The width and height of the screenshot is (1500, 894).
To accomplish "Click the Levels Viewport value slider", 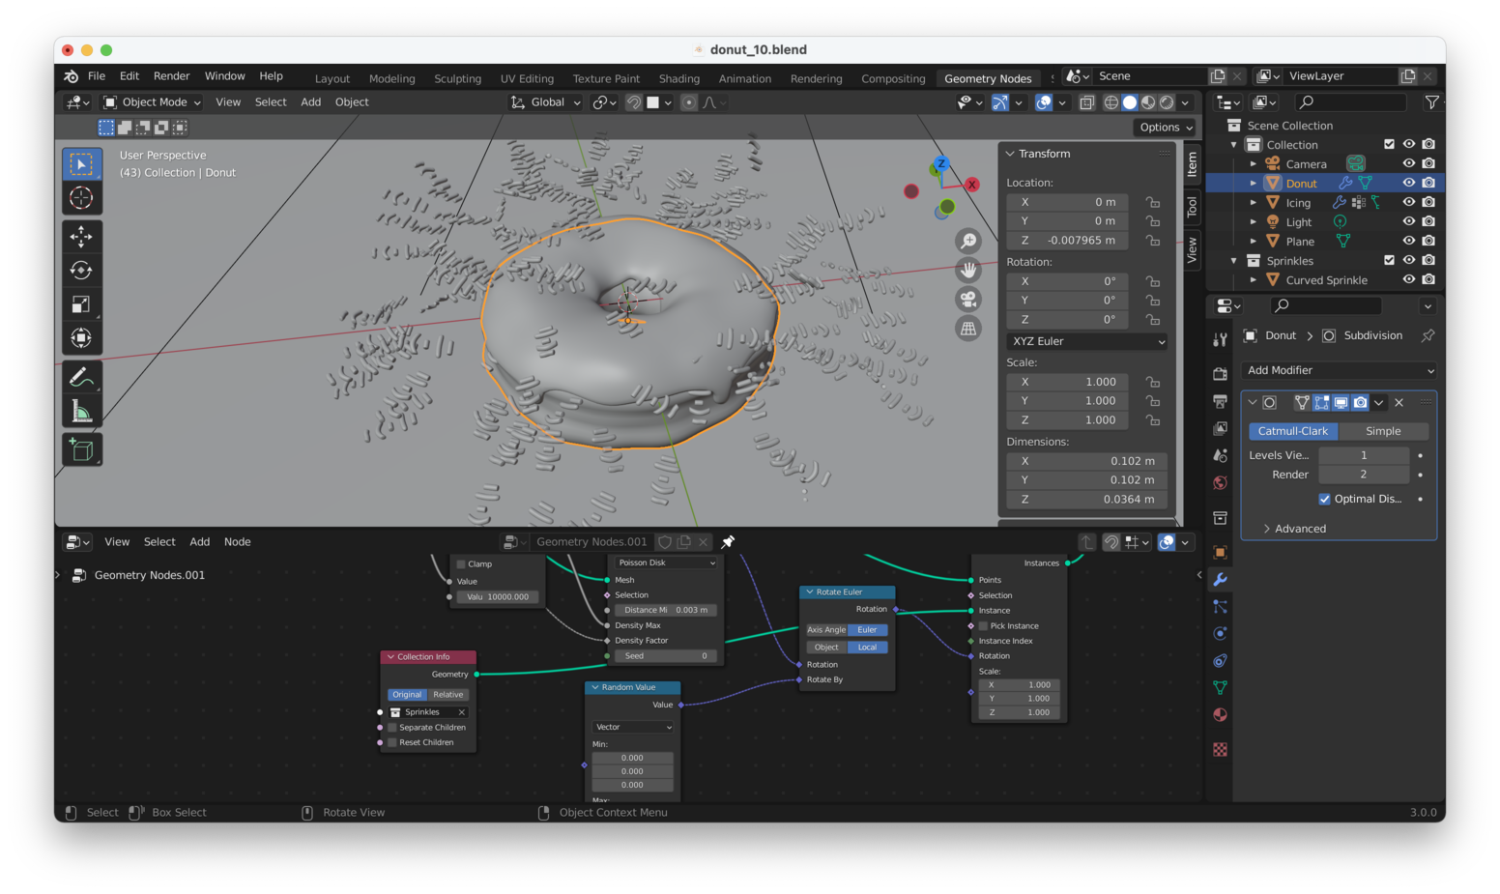I will click(1363, 455).
